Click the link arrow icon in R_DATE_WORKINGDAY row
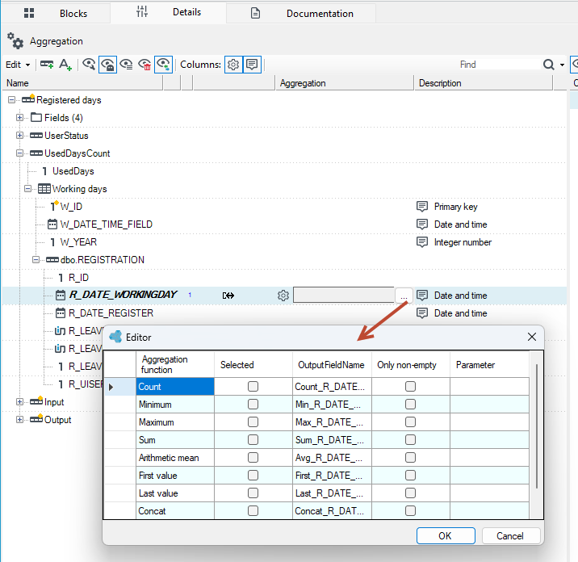The width and height of the screenshot is (578, 562). [228, 296]
